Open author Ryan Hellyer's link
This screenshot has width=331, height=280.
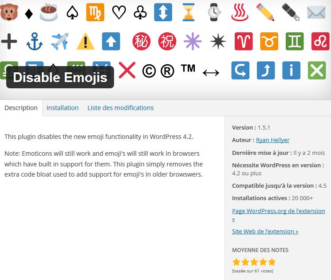click(272, 140)
